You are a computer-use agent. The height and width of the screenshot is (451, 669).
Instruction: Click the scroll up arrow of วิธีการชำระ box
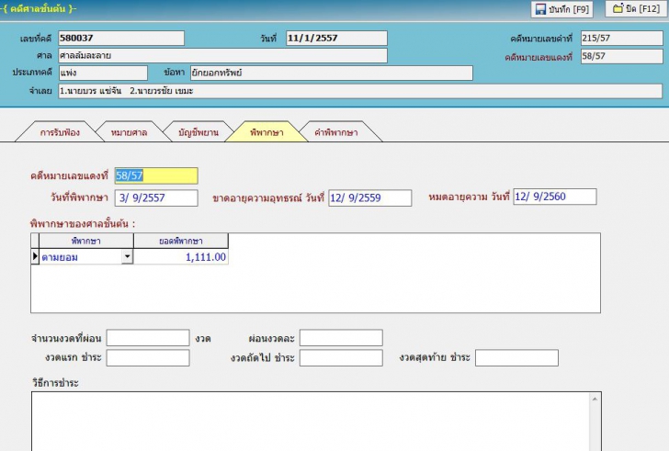click(x=595, y=399)
